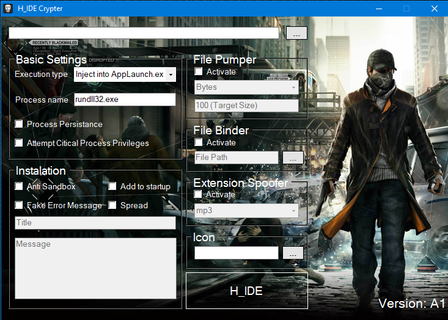Browse for an icon file
Viewport: 448px width, 320px height.
tap(293, 253)
